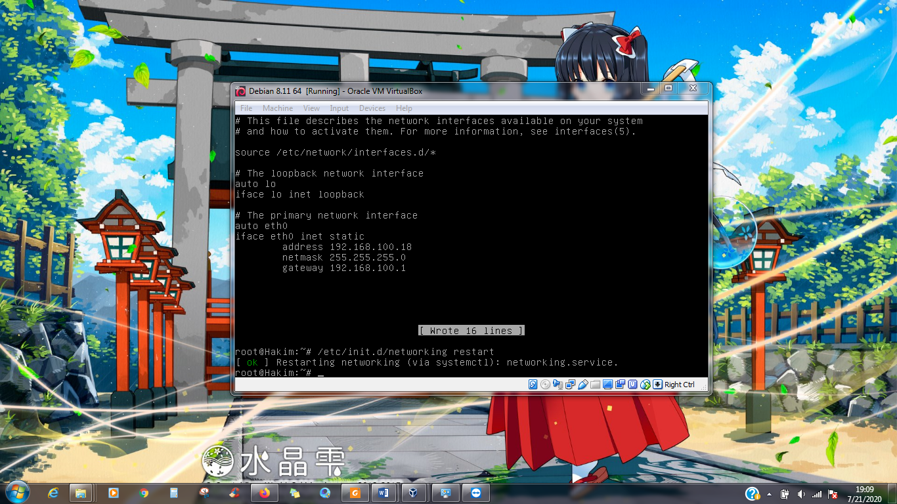897x504 pixels.
Task: Open the blue globe browser taskbar icon
Action: [x=325, y=493]
